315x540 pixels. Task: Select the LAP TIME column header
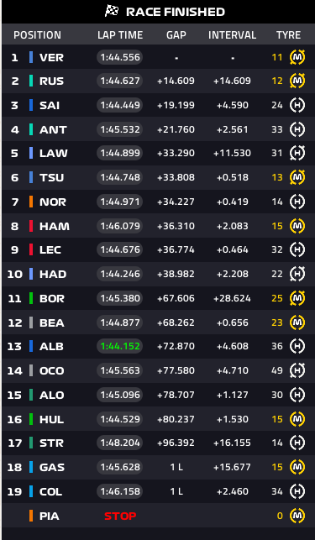coord(120,35)
